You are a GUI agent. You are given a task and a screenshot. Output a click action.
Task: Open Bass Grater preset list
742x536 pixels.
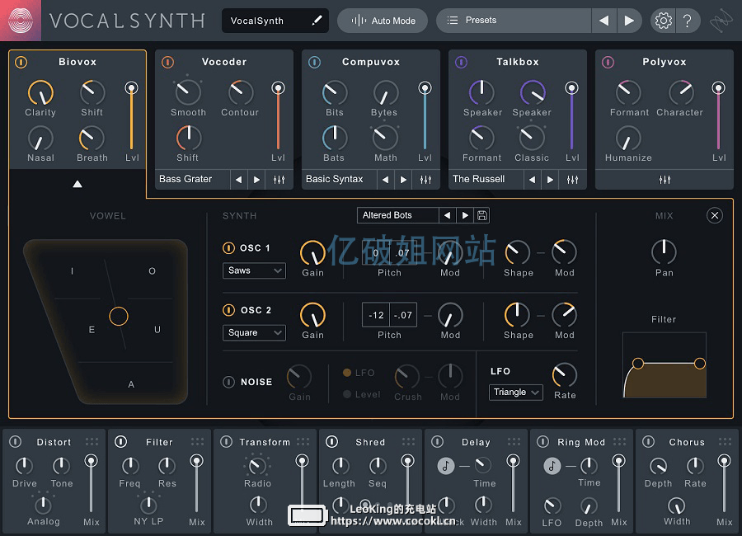(x=192, y=180)
